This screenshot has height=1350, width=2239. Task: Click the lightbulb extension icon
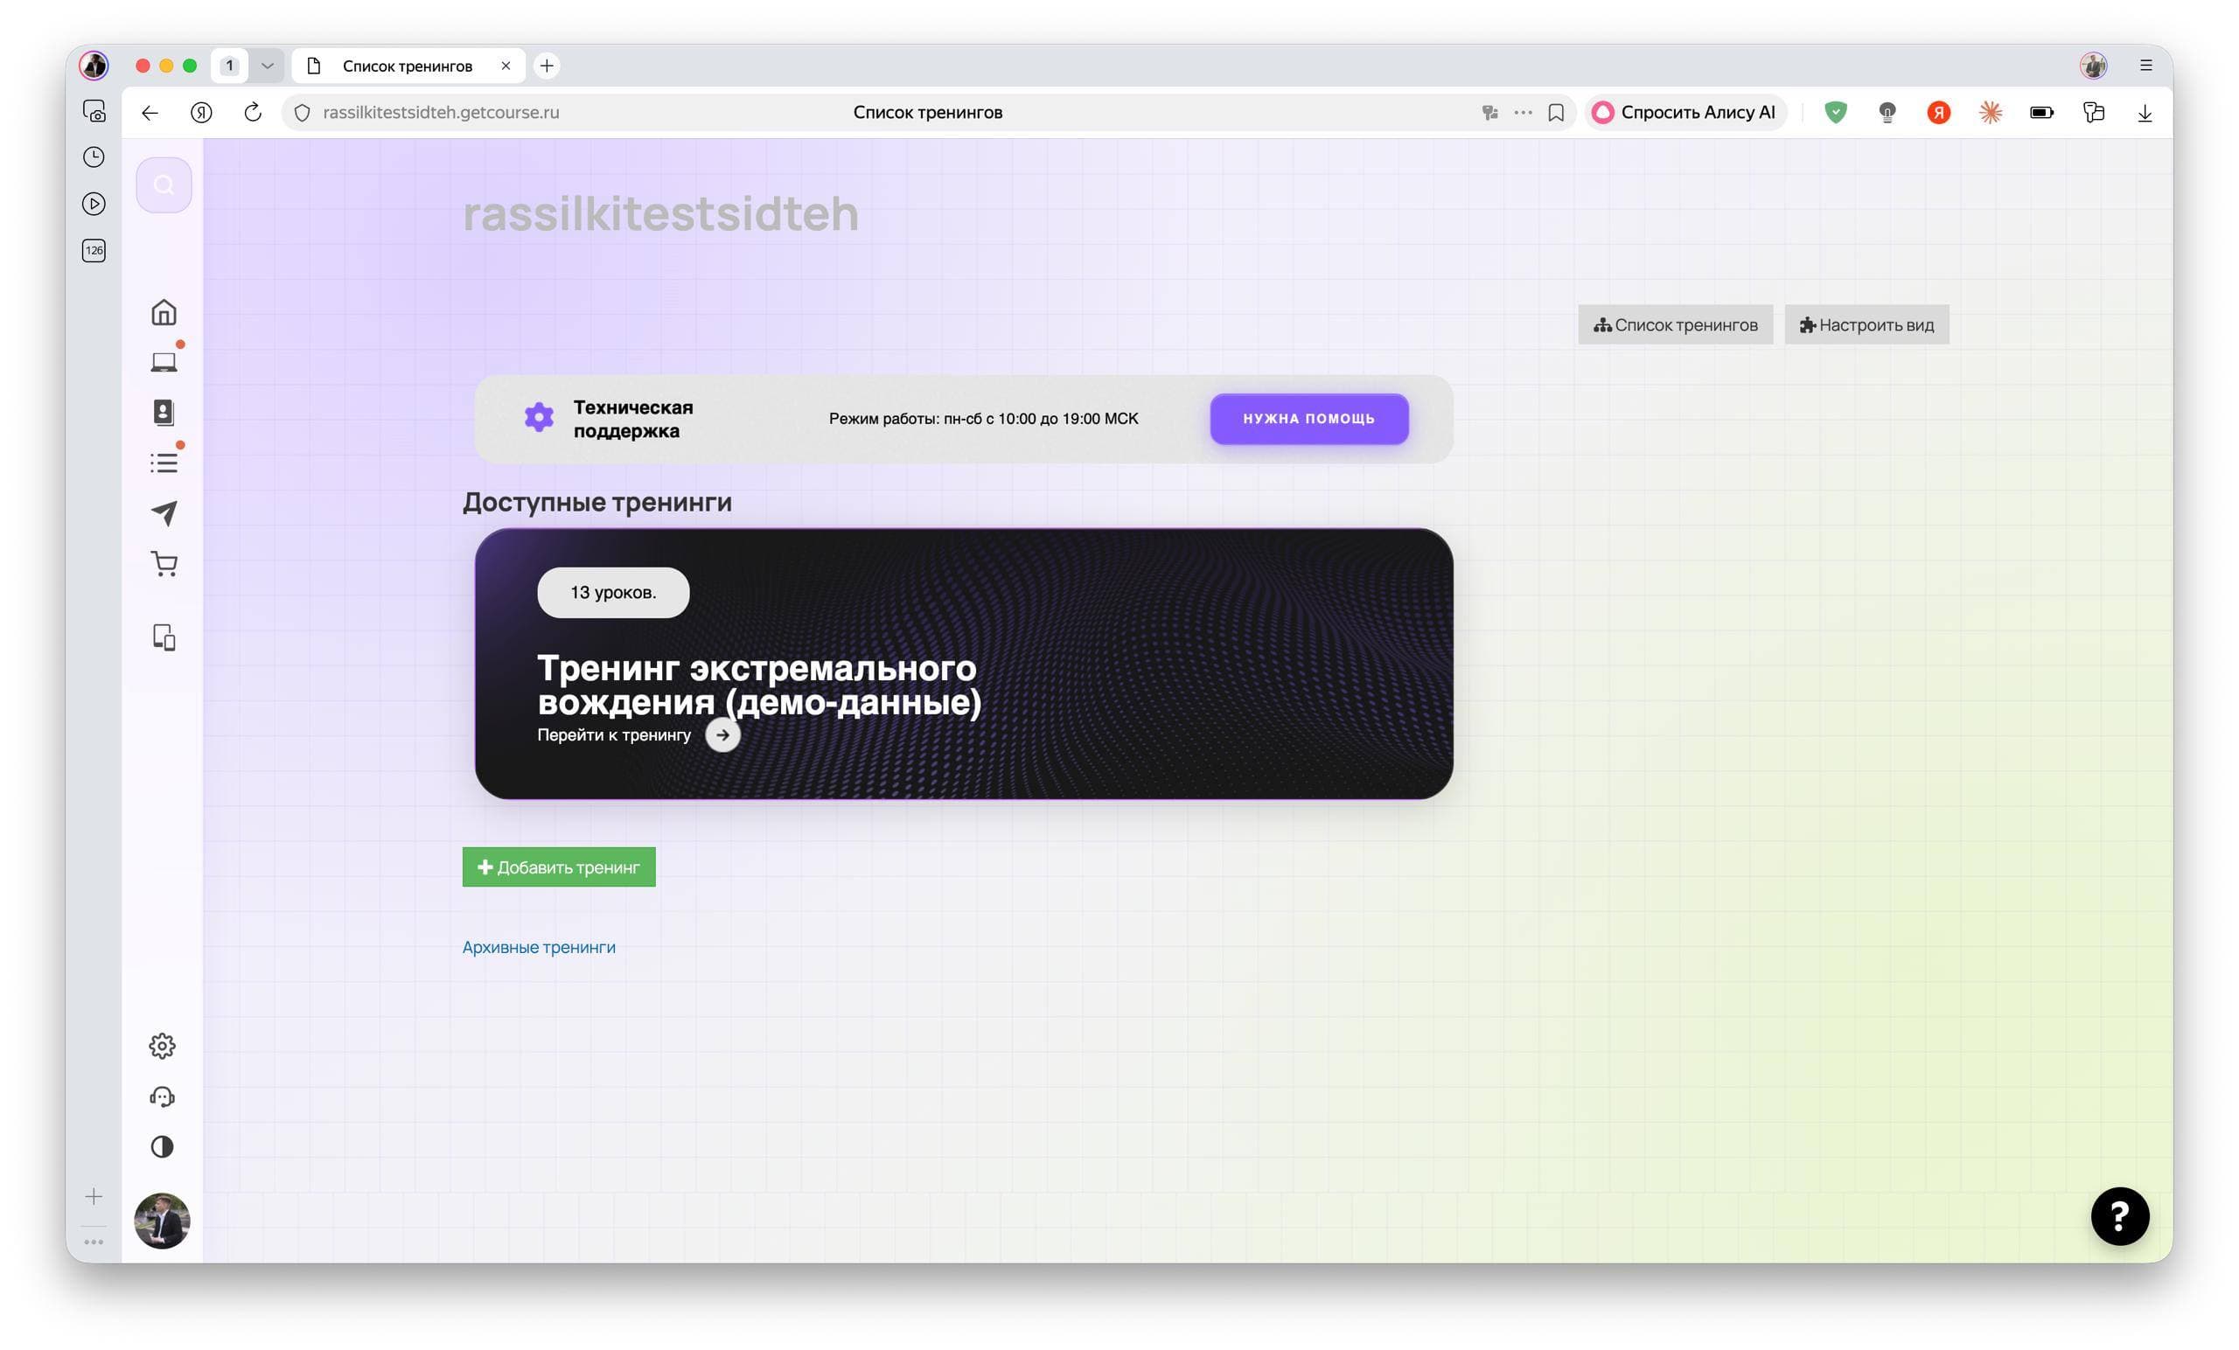click(1887, 113)
